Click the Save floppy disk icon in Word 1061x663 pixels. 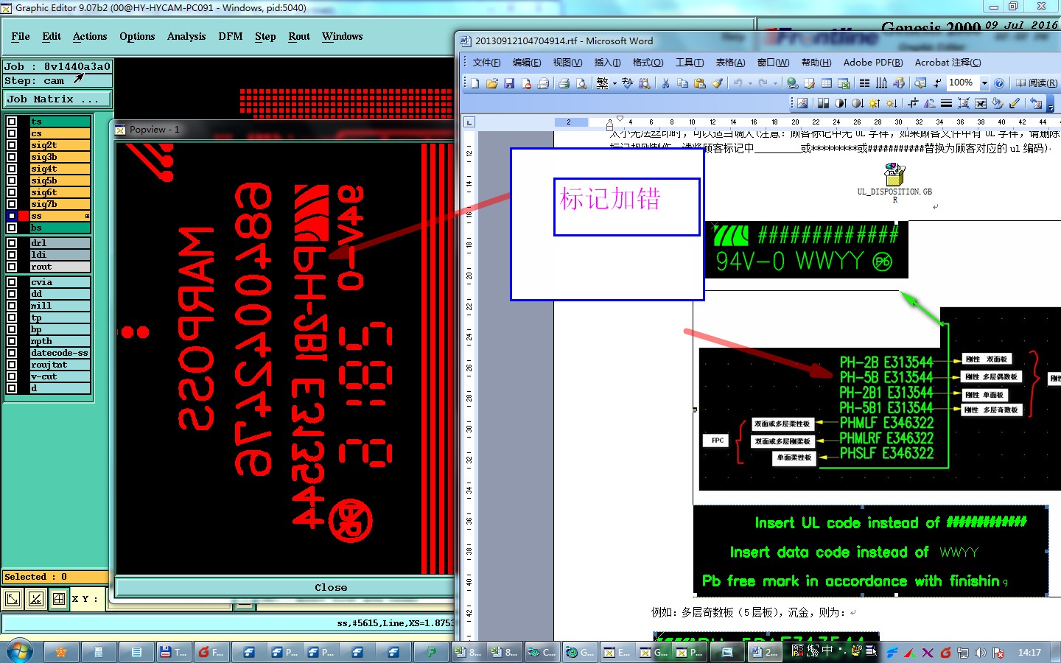pos(509,83)
